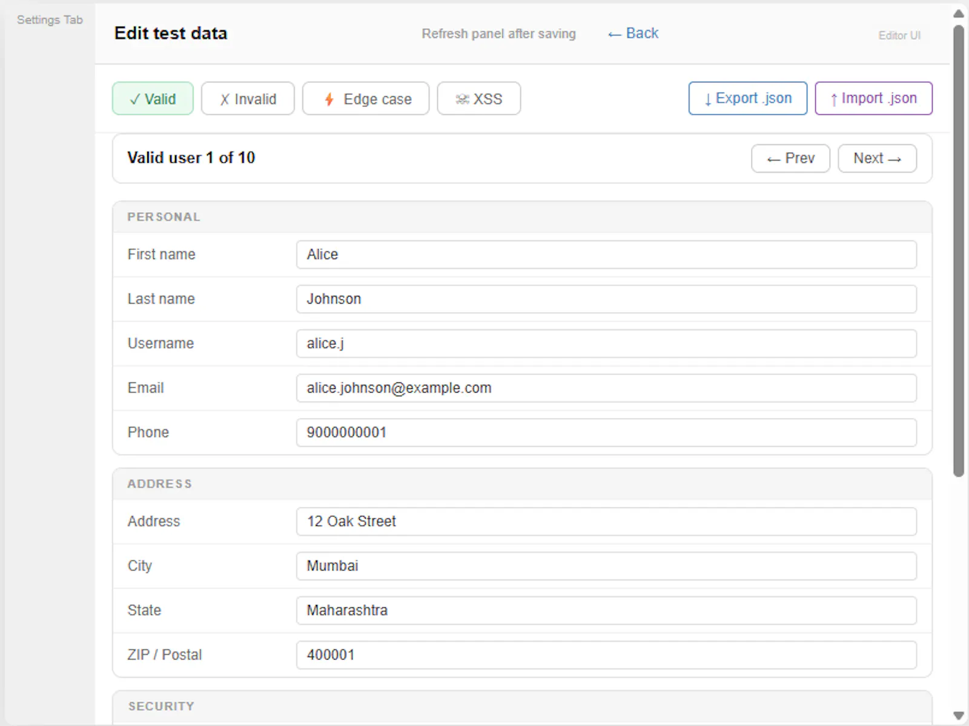Edit the Address field 12 Oak Street
The image size is (969, 726).
pyautogui.click(x=606, y=522)
